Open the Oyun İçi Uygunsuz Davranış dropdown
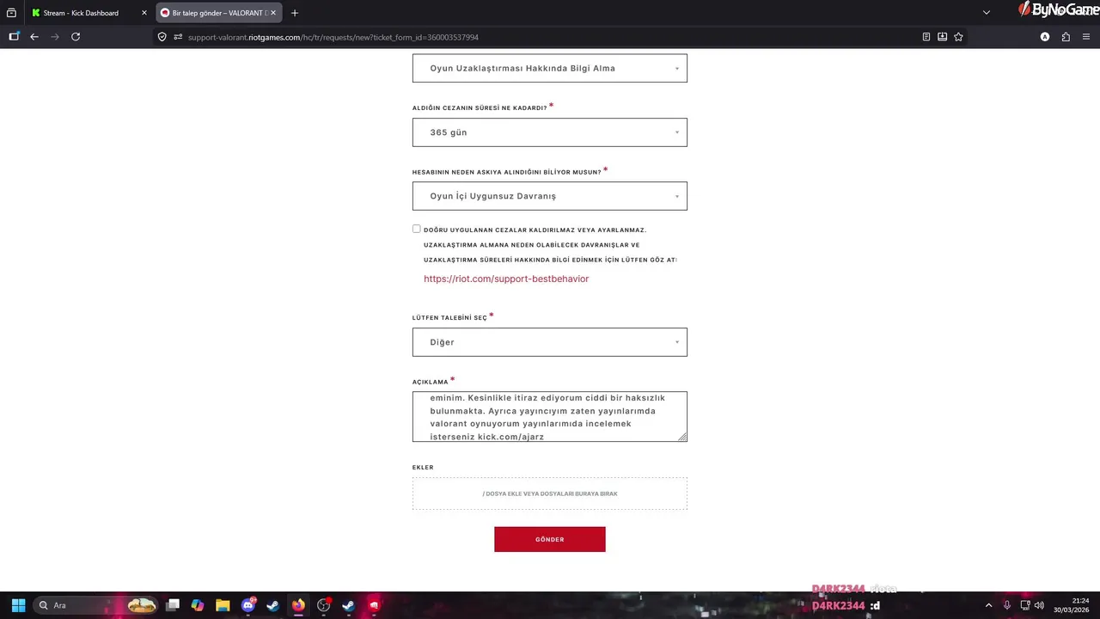Image resolution: width=1100 pixels, height=619 pixels. (x=550, y=196)
